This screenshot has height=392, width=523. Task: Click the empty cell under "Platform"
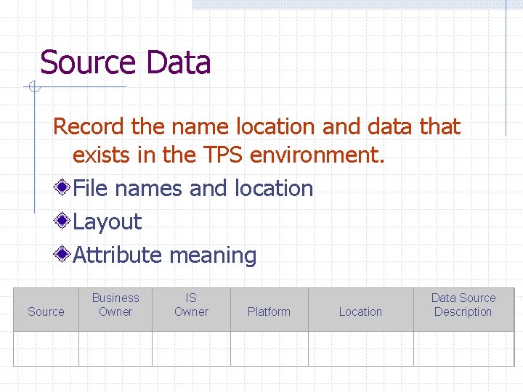point(269,348)
